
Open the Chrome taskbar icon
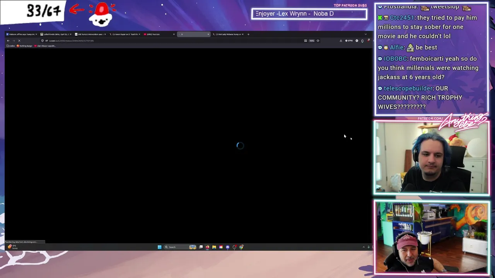(x=241, y=247)
